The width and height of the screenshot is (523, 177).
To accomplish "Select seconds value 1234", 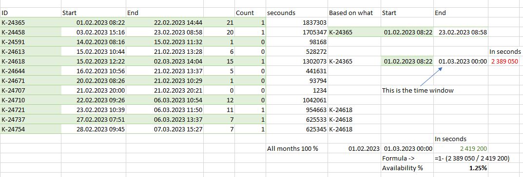I will [296, 90].
